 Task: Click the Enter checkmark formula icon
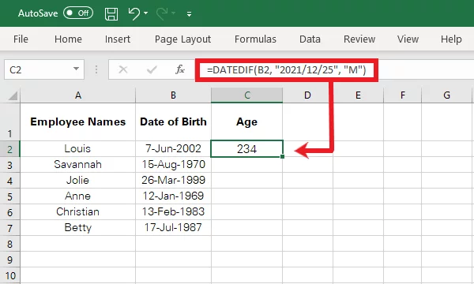[x=152, y=69]
